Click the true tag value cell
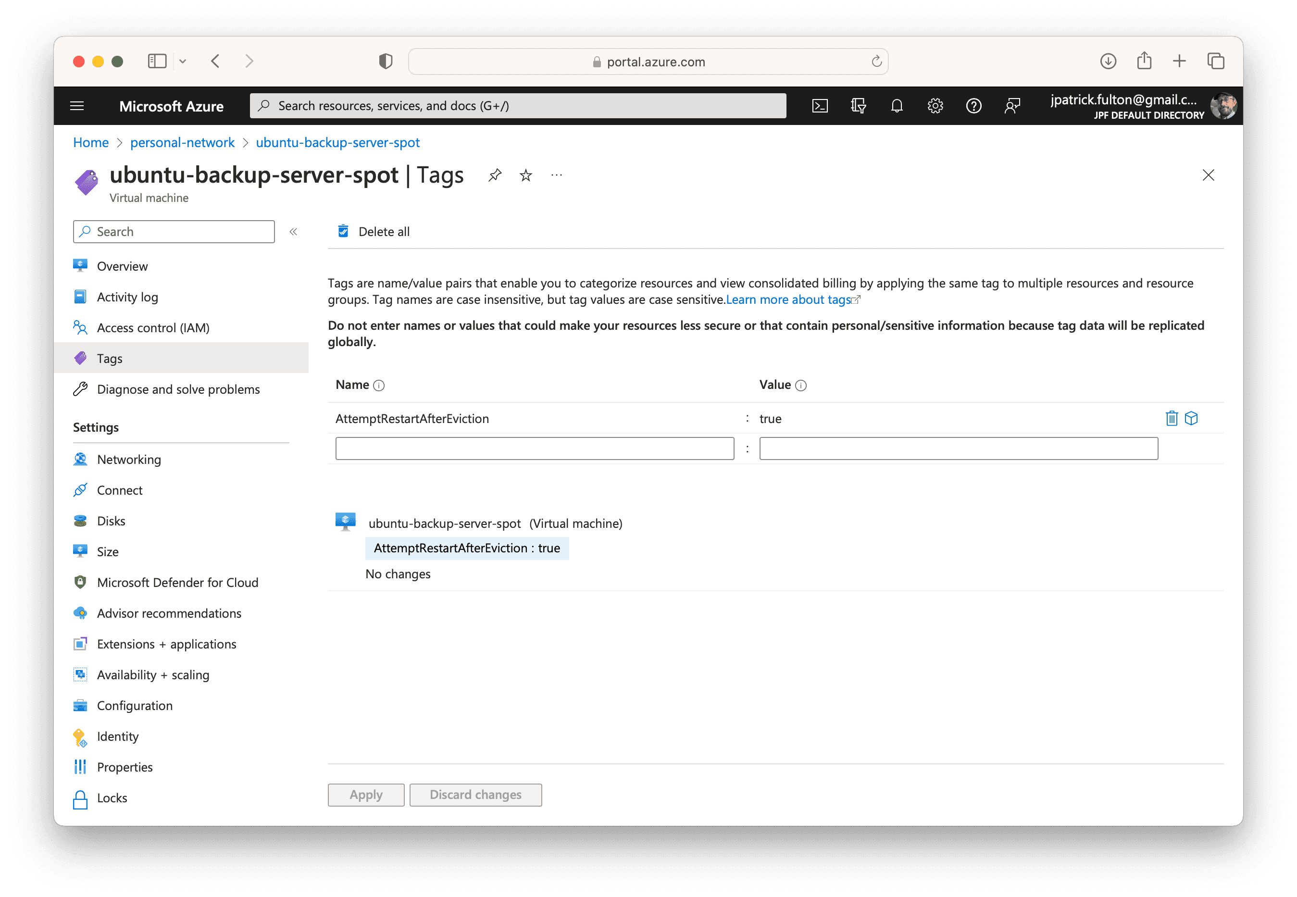Screen dimensions: 1297x897 click(770, 419)
